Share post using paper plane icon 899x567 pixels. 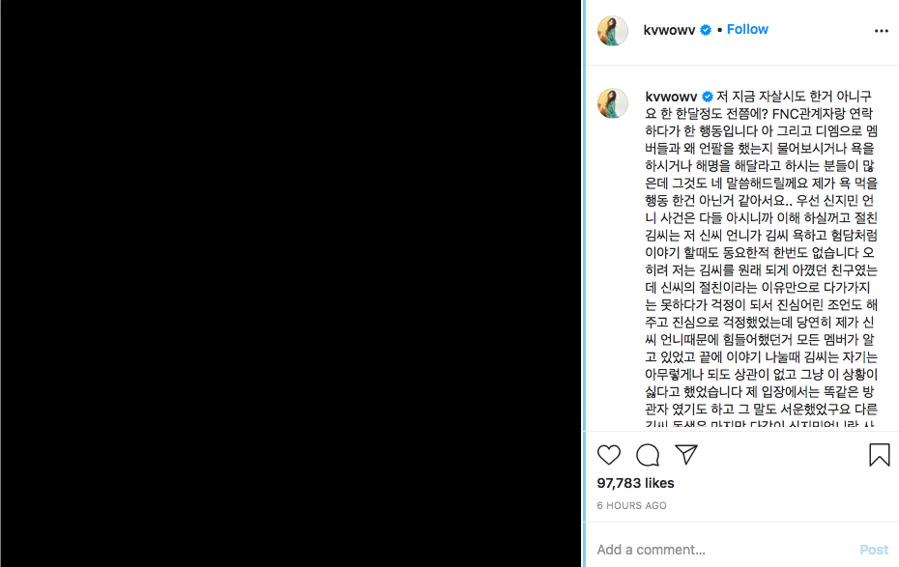click(x=685, y=454)
